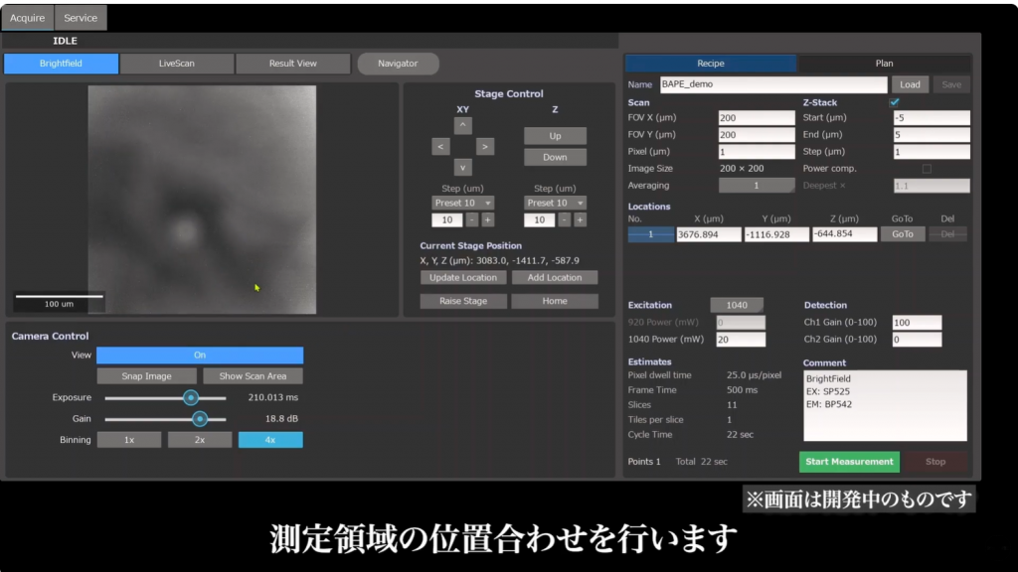This screenshot has width=1018, height=572.
Task: Click XY step value field
Action: pos(447,219)
